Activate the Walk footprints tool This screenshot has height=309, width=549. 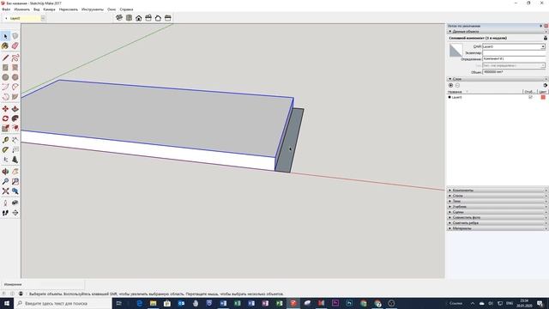(x=5, y=213)
